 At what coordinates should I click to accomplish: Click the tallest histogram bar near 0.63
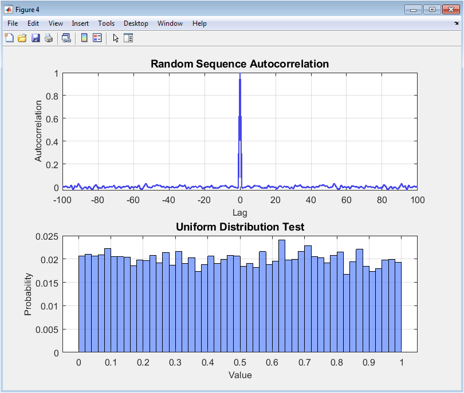[x=282, y=297]
